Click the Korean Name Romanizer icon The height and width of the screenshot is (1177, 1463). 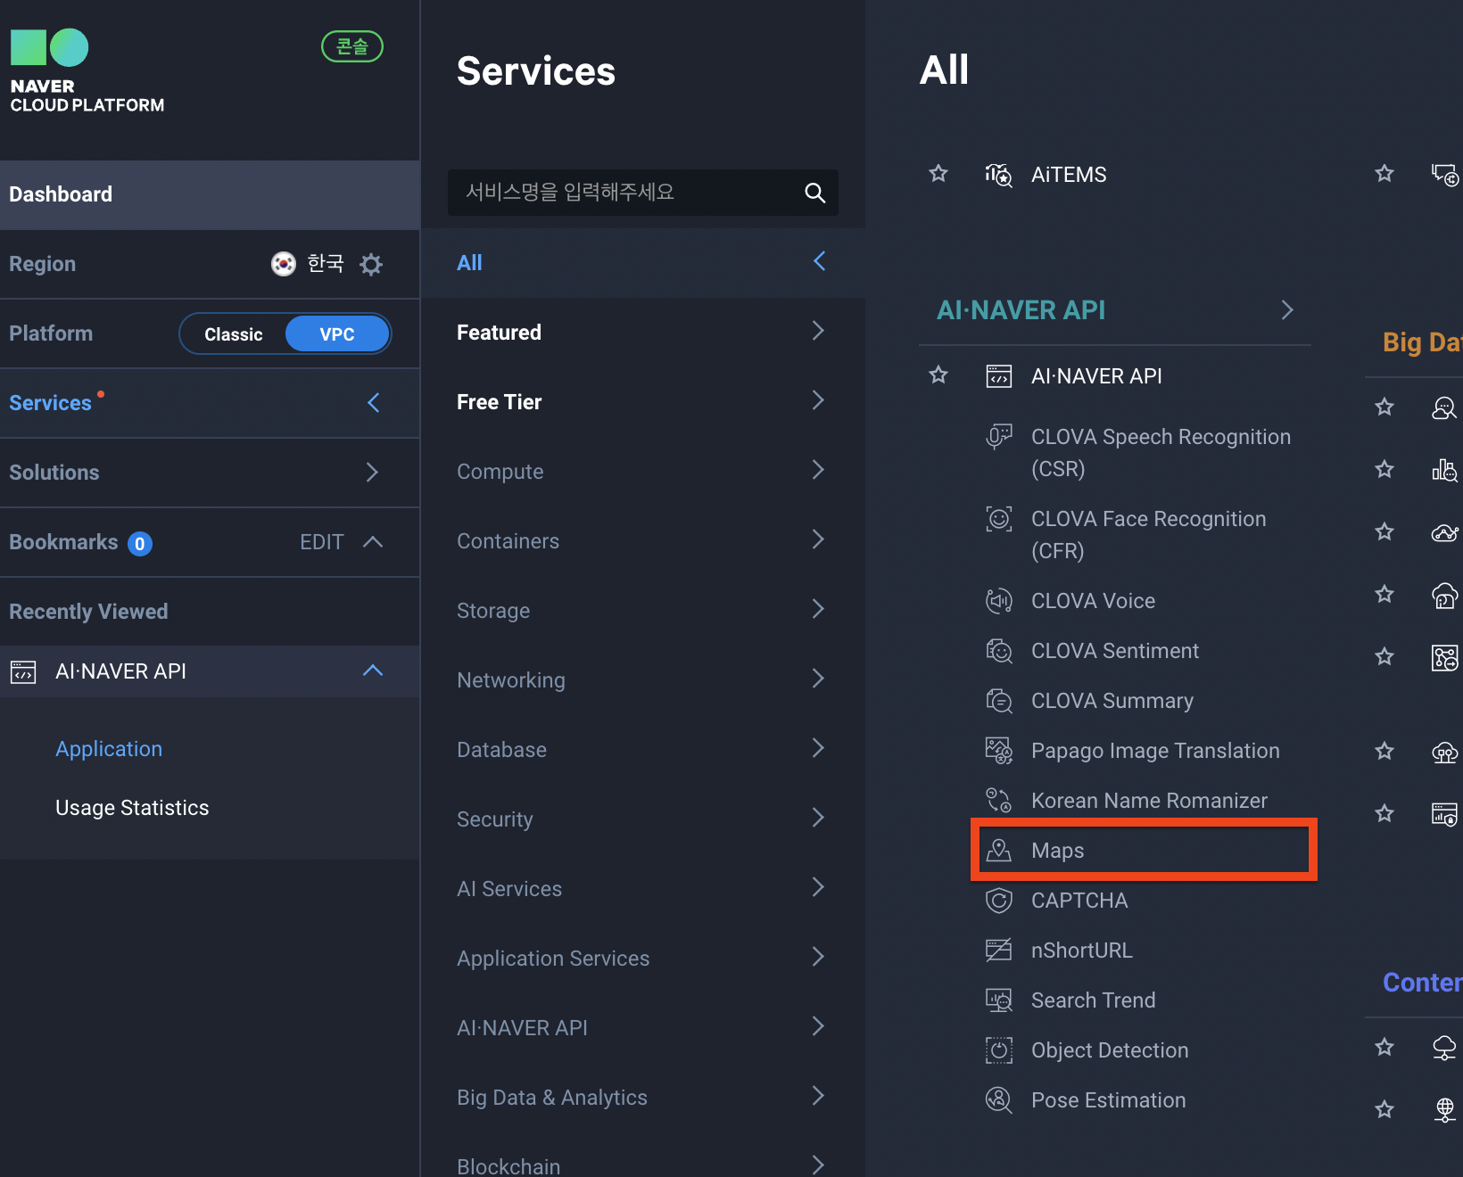[999, 801]
